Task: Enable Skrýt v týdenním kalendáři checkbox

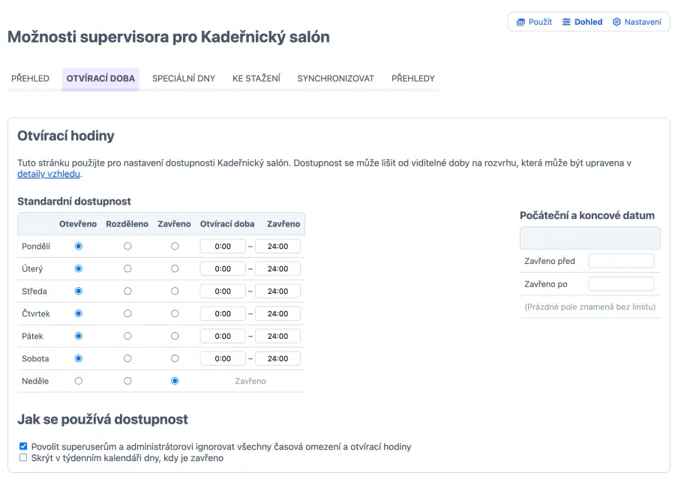Action: 23,457
